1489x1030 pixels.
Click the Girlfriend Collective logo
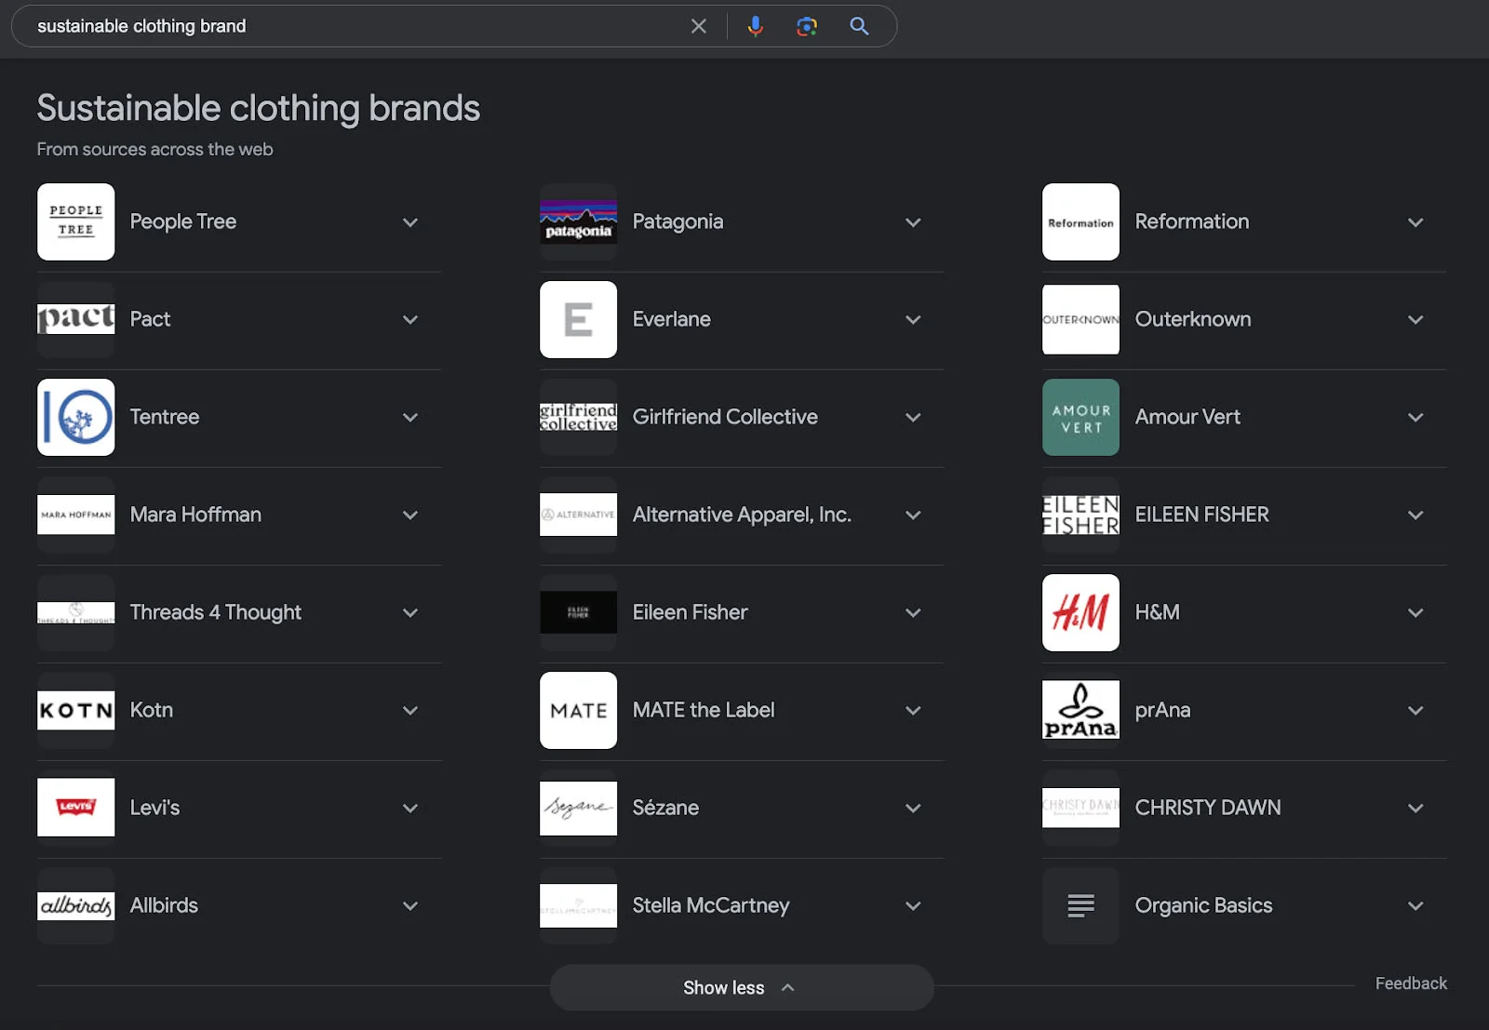click(579, 417)
